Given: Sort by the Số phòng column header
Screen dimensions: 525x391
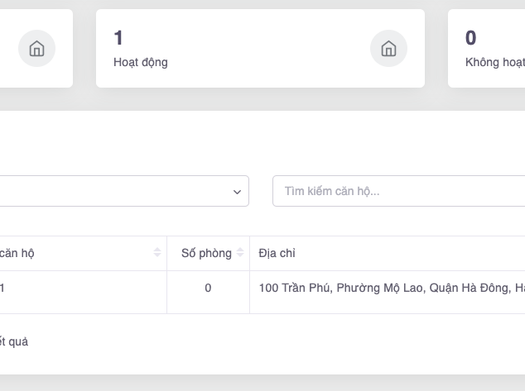Looking at the screenshot, I should point(206,253).
